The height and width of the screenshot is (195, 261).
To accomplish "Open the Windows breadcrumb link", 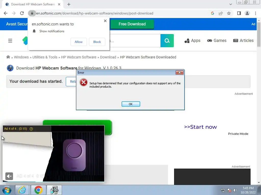I will (x=21, y=57).
